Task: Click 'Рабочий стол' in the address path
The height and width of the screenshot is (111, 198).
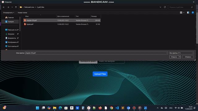Action: click(29, 7)
